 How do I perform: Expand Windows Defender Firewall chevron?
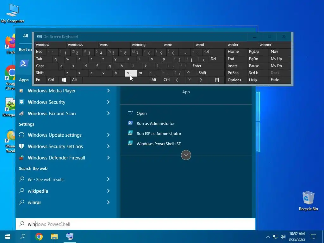tap(108, 158)
